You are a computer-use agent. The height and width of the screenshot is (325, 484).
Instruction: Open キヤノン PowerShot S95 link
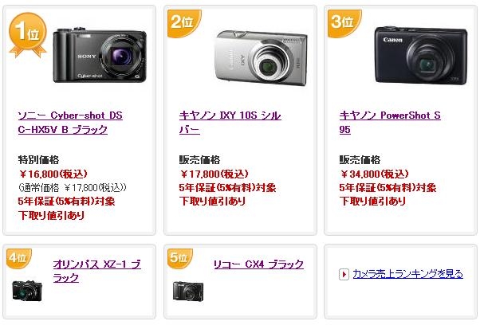390,123
